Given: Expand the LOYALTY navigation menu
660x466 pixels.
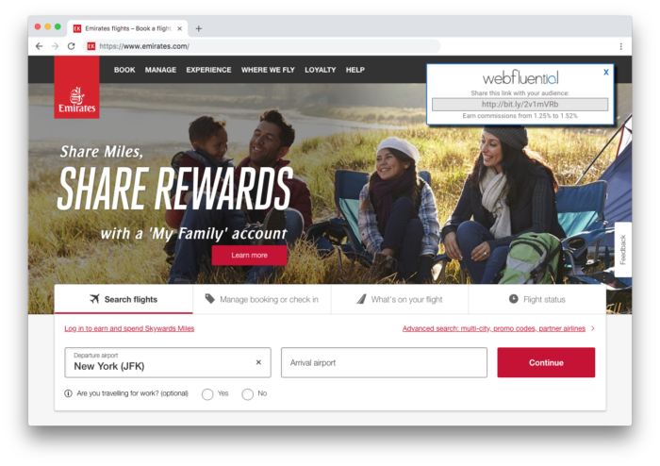Looking at the screenshot, I should [x=321, y=70].
